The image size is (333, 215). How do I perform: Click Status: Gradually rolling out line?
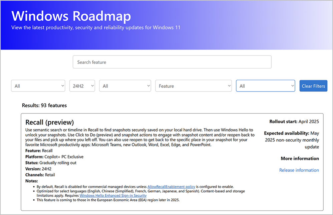pyautogui.click(x=51, y=163)
